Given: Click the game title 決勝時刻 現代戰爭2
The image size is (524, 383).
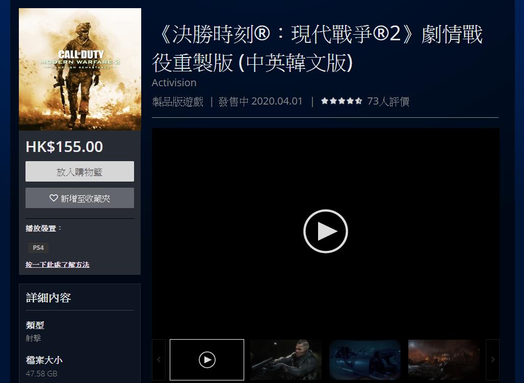Looking at the screenshot, I should click(318, 48).
